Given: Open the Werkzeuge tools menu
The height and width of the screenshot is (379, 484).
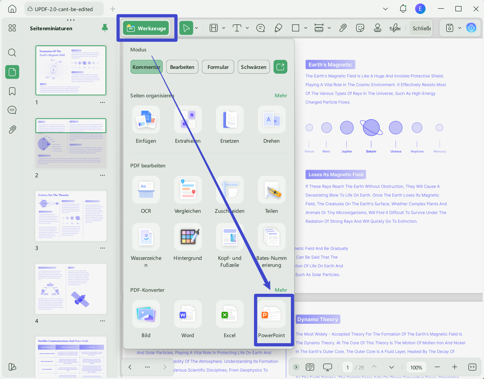Looking at the screenshot, I should click(x=146, y=28).
